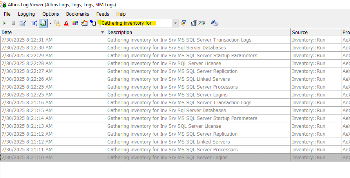Click the ZIP logs button

pyautogui.click(x=198, y=23)
